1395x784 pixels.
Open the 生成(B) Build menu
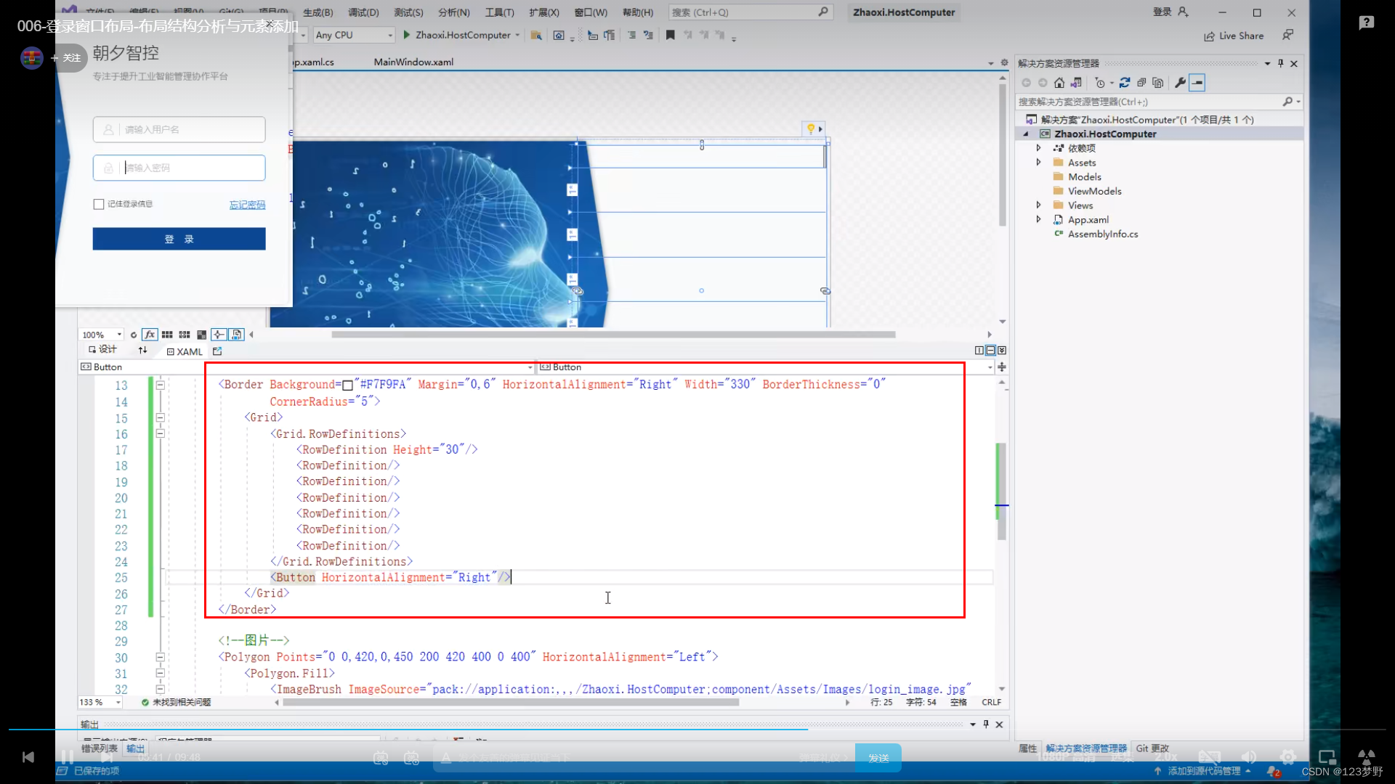318,12
